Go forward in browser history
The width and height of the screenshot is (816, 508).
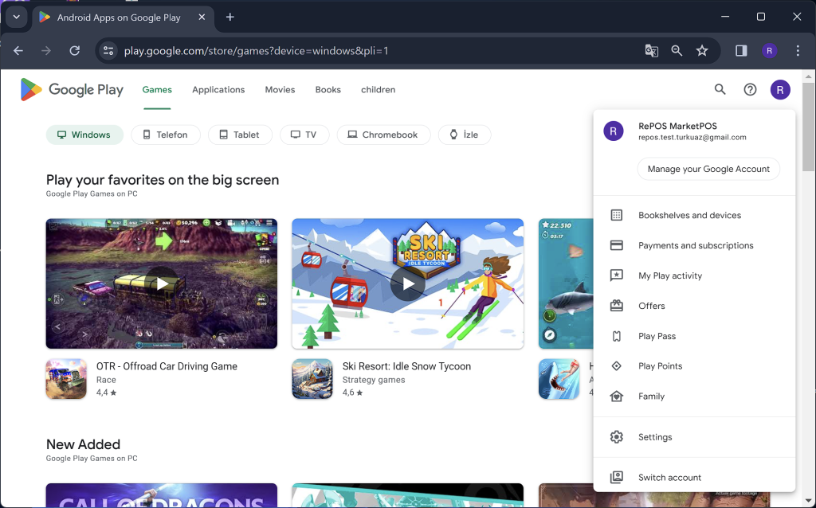point(46,50)
